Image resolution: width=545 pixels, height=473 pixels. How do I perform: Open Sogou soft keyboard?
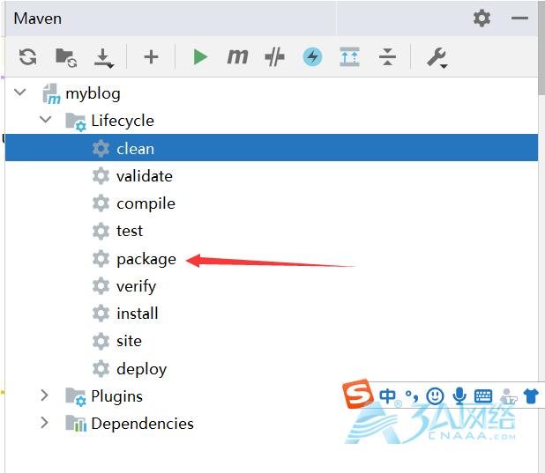tap(483, 395)
